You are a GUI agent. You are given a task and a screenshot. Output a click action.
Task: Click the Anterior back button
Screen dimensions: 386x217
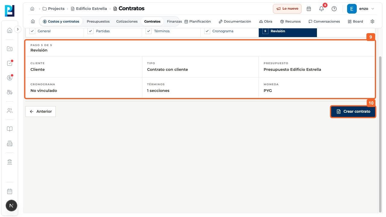coord(40,112)
